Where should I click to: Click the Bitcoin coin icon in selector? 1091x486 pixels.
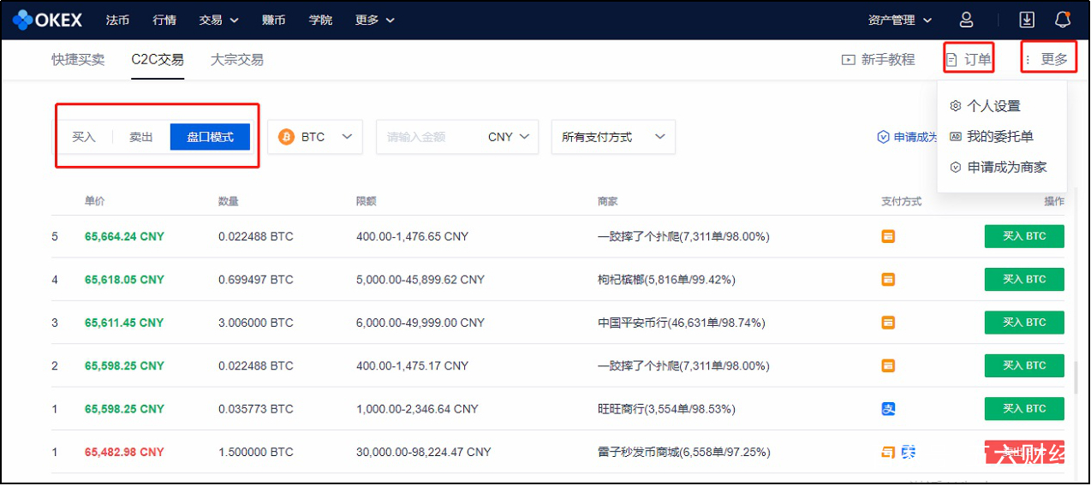(286, 137)
